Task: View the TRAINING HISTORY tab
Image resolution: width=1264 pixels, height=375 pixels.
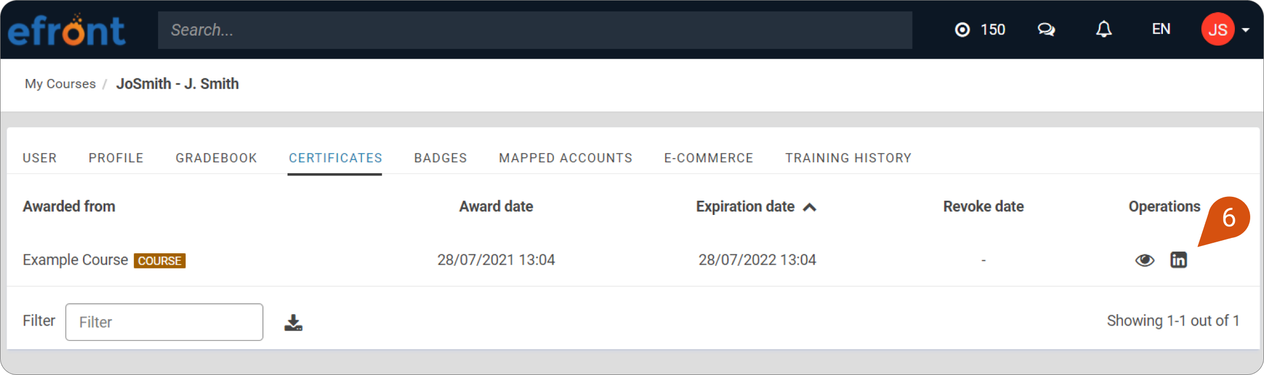Action: coord(848,158)
